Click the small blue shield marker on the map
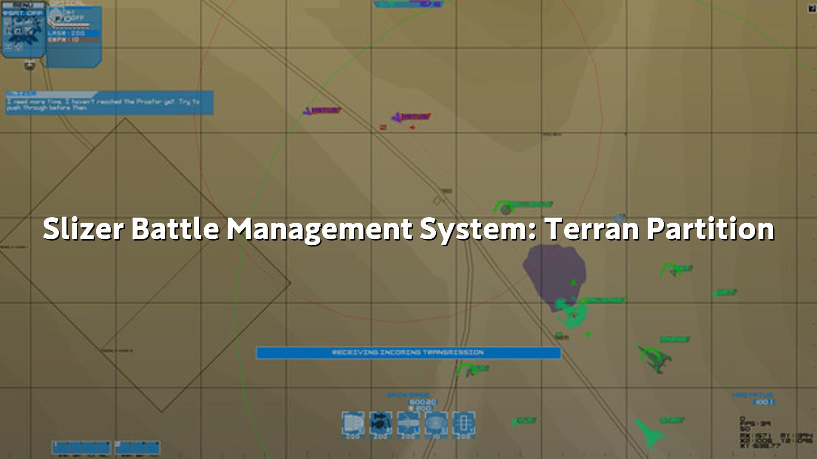The height and width of the screenshot is (459, 817). (619, 219)
